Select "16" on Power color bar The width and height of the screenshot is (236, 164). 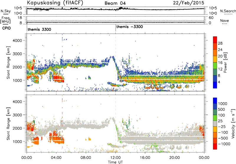[220, 63]
